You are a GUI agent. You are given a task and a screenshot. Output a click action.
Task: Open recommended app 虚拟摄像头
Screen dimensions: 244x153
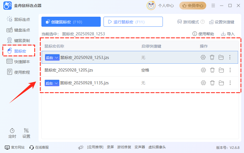(x=157, y=147)
